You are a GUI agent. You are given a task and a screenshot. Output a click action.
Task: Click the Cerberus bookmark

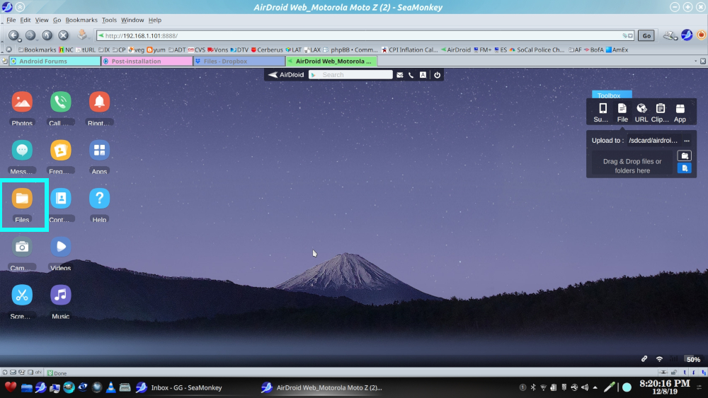[x=267, y=49]
